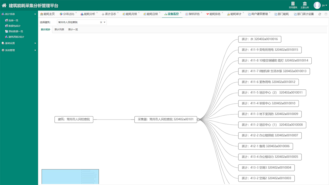This screenshot has width=329, height=185.
Task: Select meter node 411-7 8楼机房 生活水泵
Action: (274, 71)
